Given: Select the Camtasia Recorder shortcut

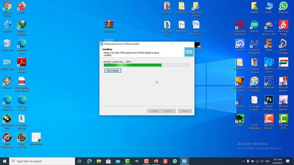Looking at the screenshot, I should (269, 121).
